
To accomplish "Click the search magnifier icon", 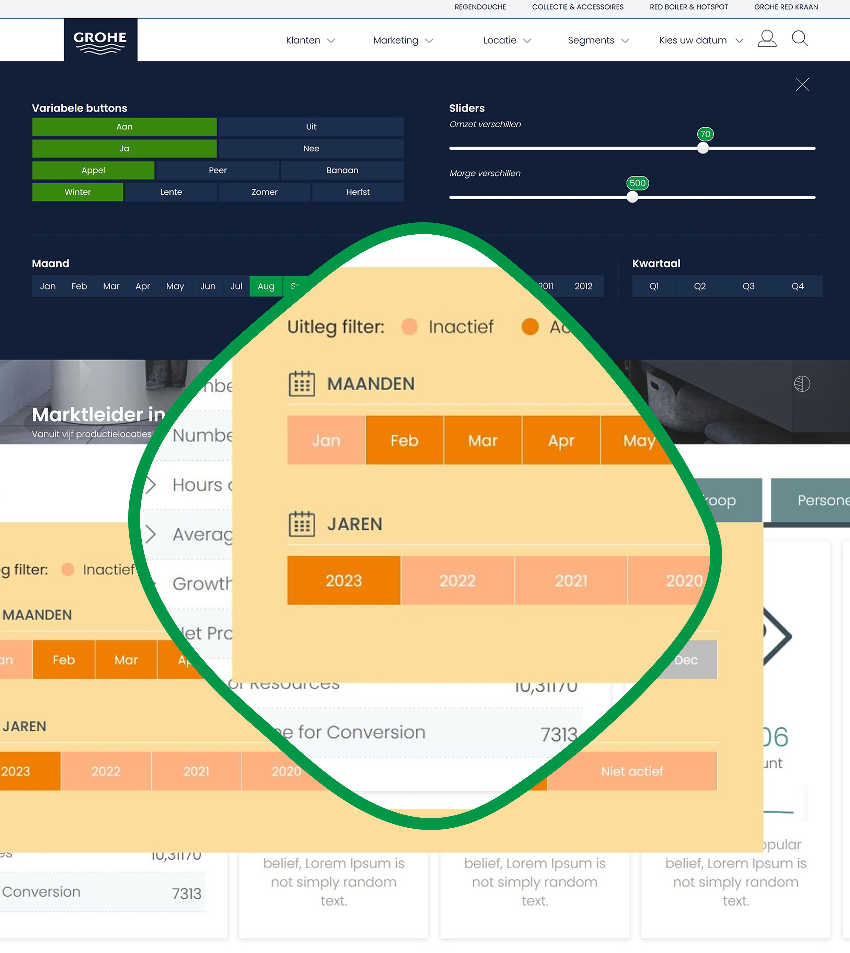I will 800,39.
